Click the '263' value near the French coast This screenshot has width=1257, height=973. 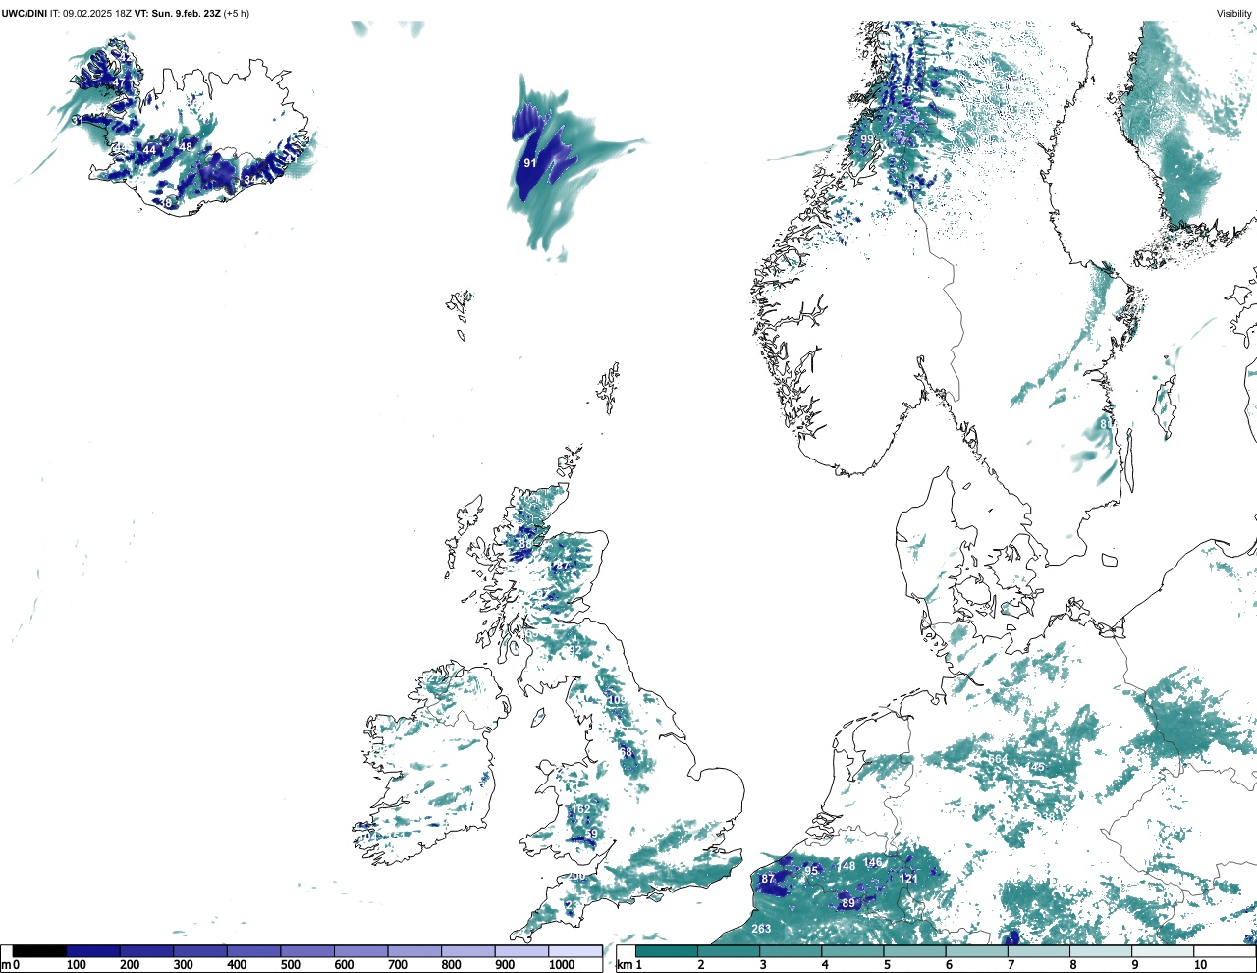761,929
